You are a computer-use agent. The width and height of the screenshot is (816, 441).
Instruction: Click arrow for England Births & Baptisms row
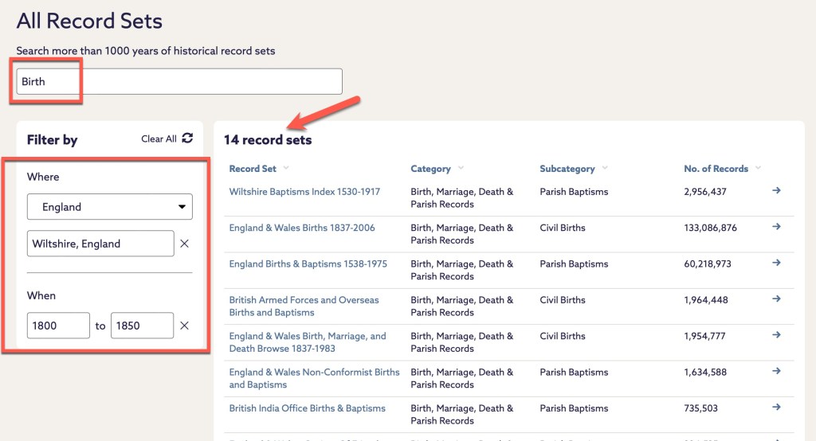click(777, 263)
